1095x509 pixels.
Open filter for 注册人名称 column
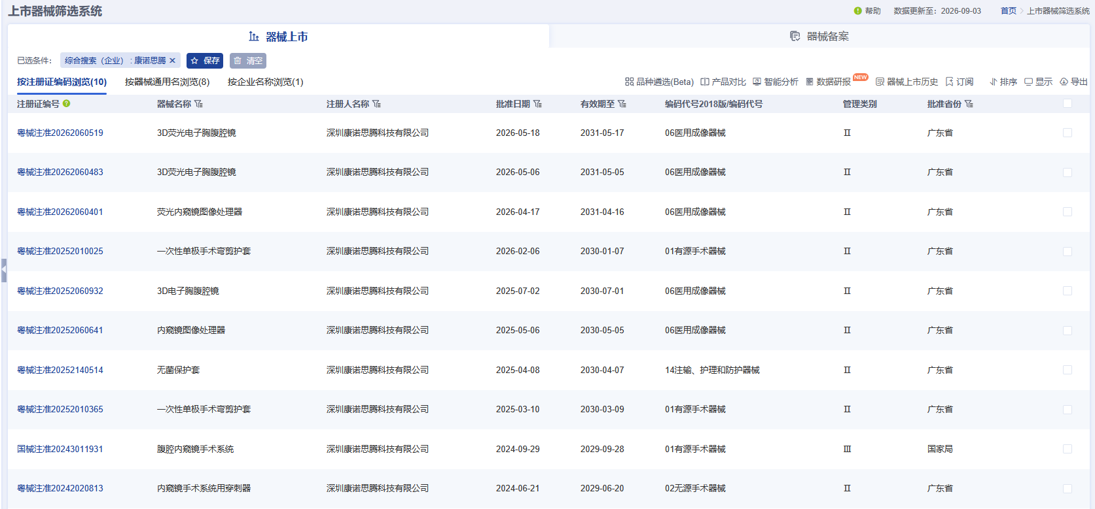pos(377,104)
